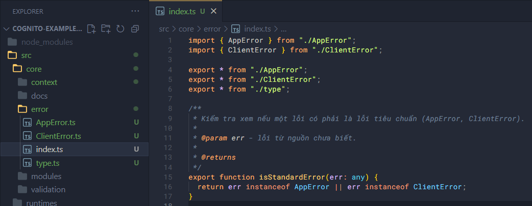Click the TS icon beside AppError.ts
Image resolution: width=532 pixels, height=206 pixels.
pyautogui.click(x=27, y=123)
